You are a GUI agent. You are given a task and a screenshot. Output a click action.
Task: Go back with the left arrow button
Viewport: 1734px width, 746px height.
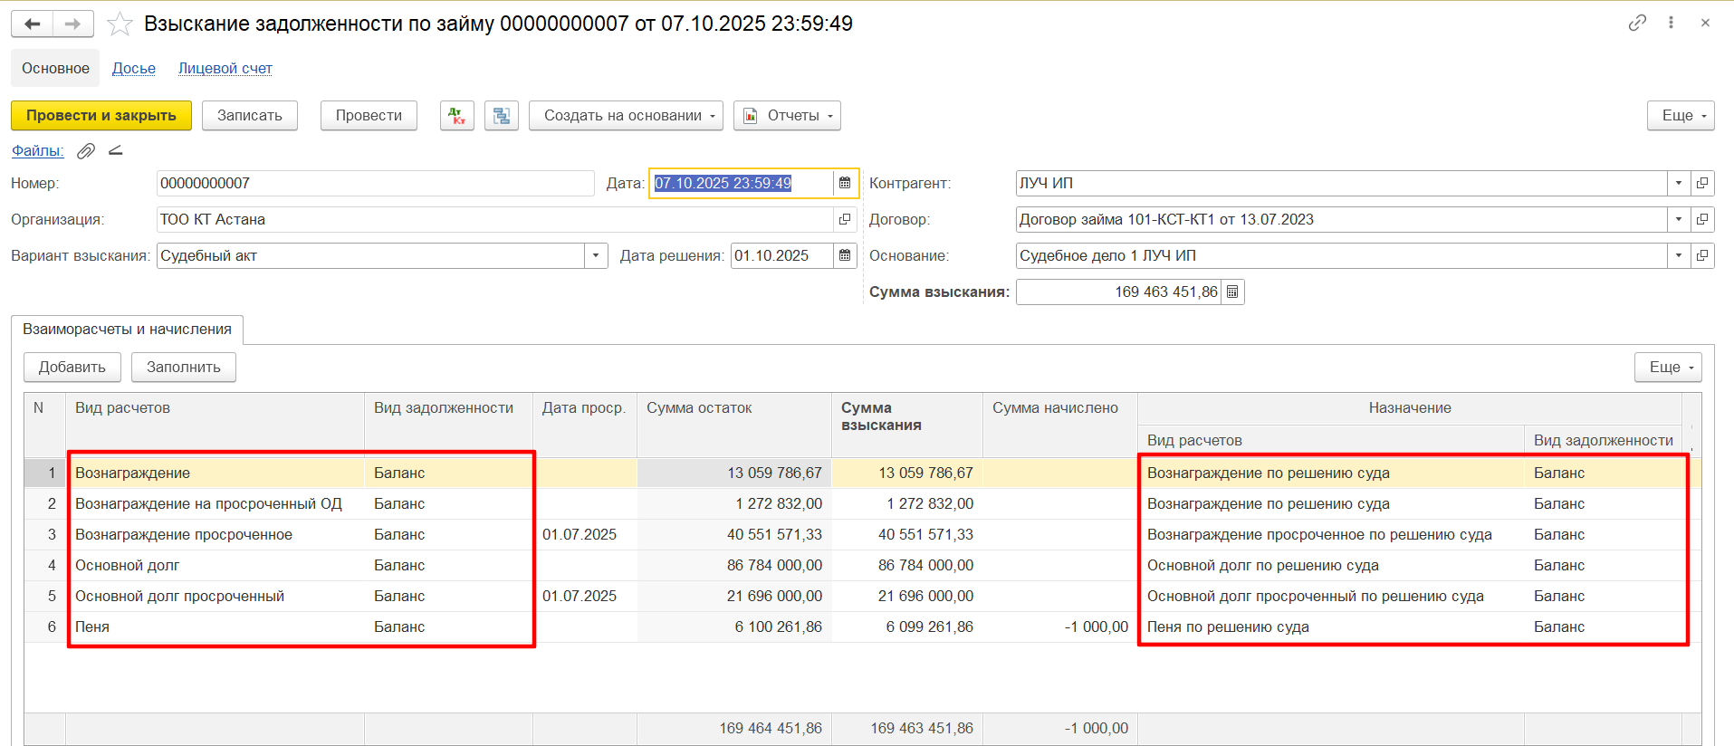tap(33, 24)
